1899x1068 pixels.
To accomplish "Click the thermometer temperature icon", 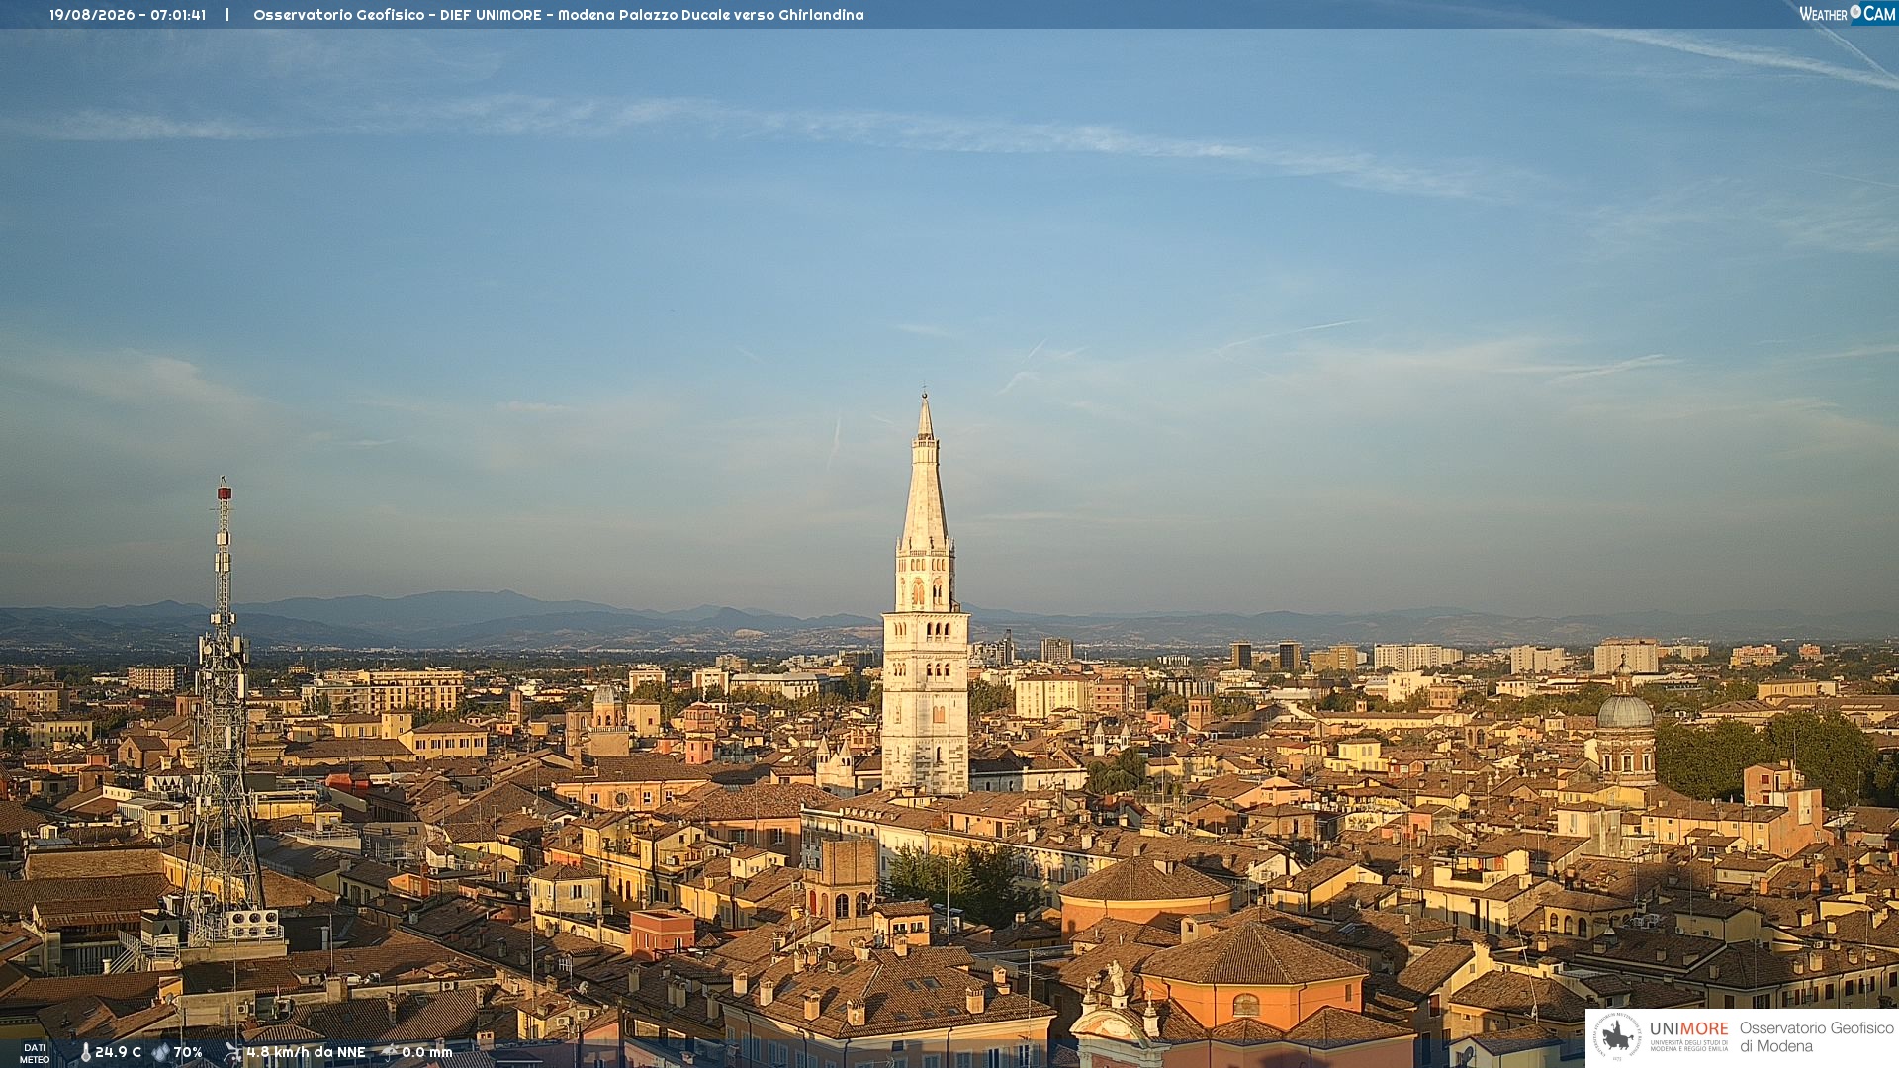I will pos(86,1052).
